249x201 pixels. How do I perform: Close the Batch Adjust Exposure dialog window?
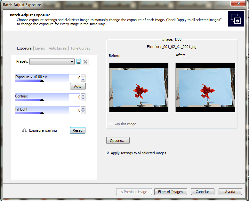click(x=239, y=4)
